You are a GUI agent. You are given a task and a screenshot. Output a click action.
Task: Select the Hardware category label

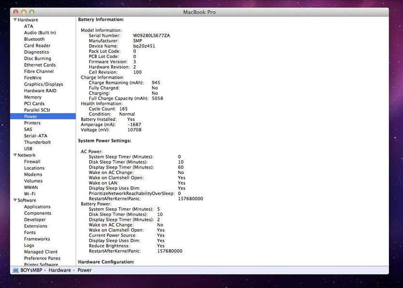tap(28, 19)
